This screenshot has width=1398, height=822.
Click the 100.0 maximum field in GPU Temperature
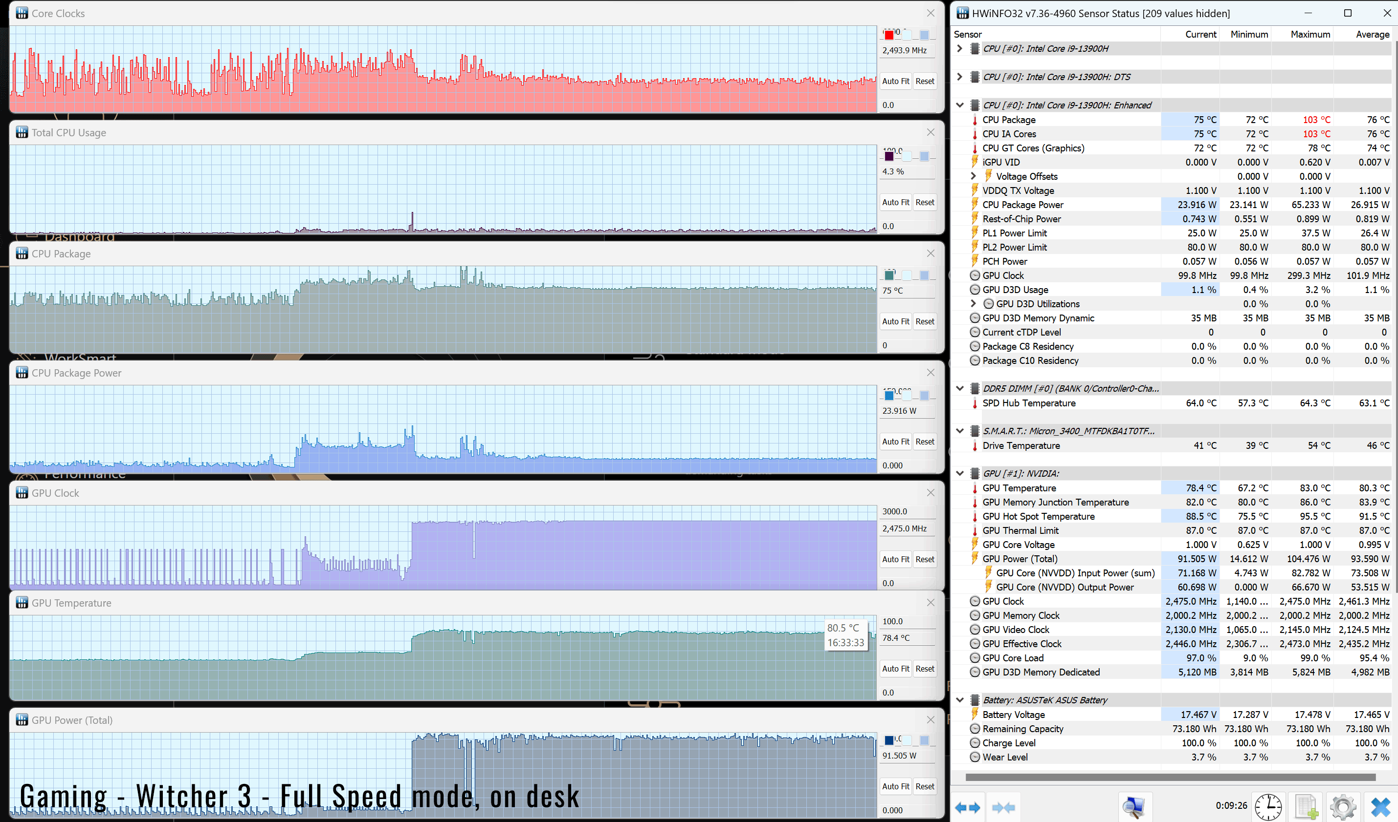tap(908, 621)
